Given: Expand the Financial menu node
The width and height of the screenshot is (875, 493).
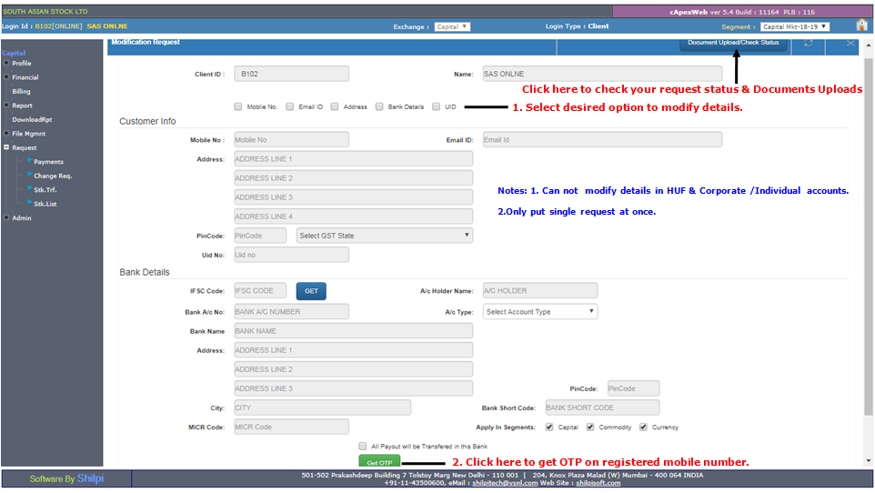Looking at the screenshot, I should [x=6, y=77].
